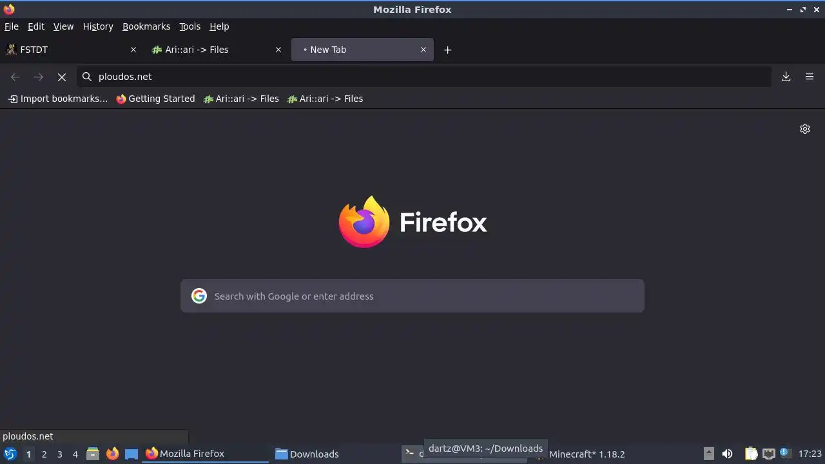The image size is (825, 464).
Task: Activate Mozilla Firefox taskbar window button
Action: pos(206,454)
